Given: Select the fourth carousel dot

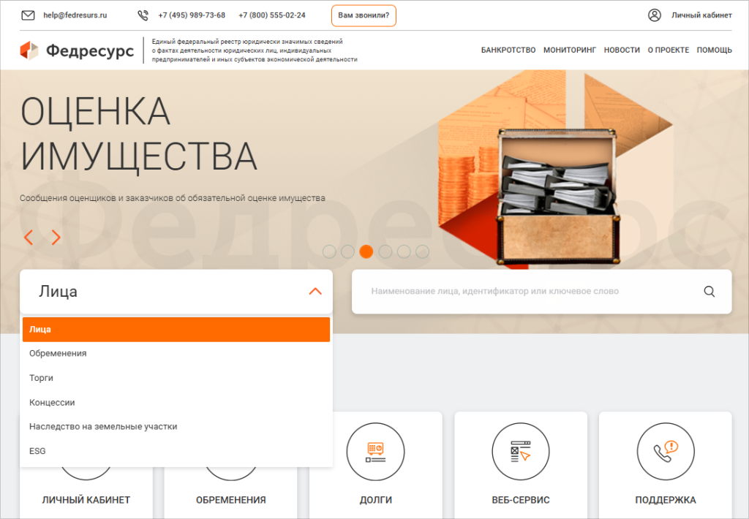Looking at the screenshot, I should click(385, 251).
